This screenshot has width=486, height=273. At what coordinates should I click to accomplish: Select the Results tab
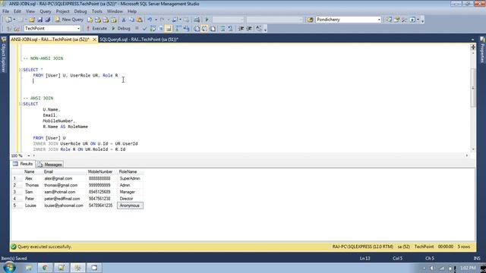pos(23,164)
